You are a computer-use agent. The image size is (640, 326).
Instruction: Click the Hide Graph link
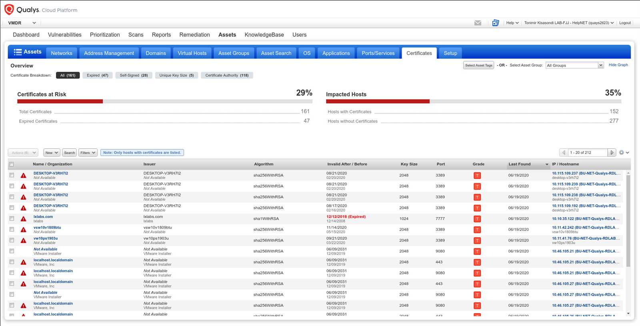618,65
